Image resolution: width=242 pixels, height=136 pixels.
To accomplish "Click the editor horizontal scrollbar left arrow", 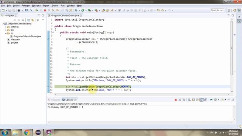I will (x=56, y=94).
